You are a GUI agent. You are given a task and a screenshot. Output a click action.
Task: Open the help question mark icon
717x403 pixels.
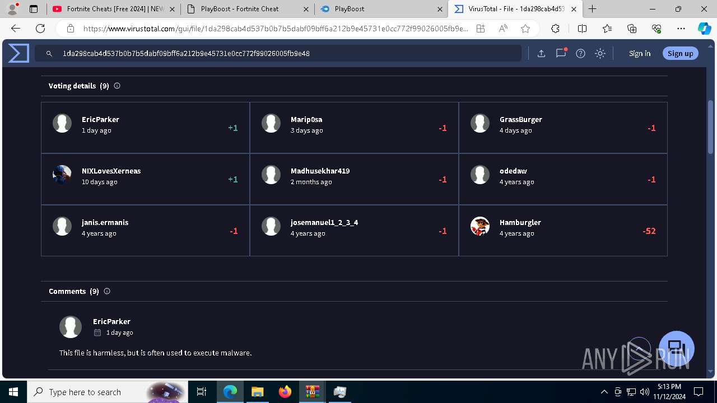[580, 53]
